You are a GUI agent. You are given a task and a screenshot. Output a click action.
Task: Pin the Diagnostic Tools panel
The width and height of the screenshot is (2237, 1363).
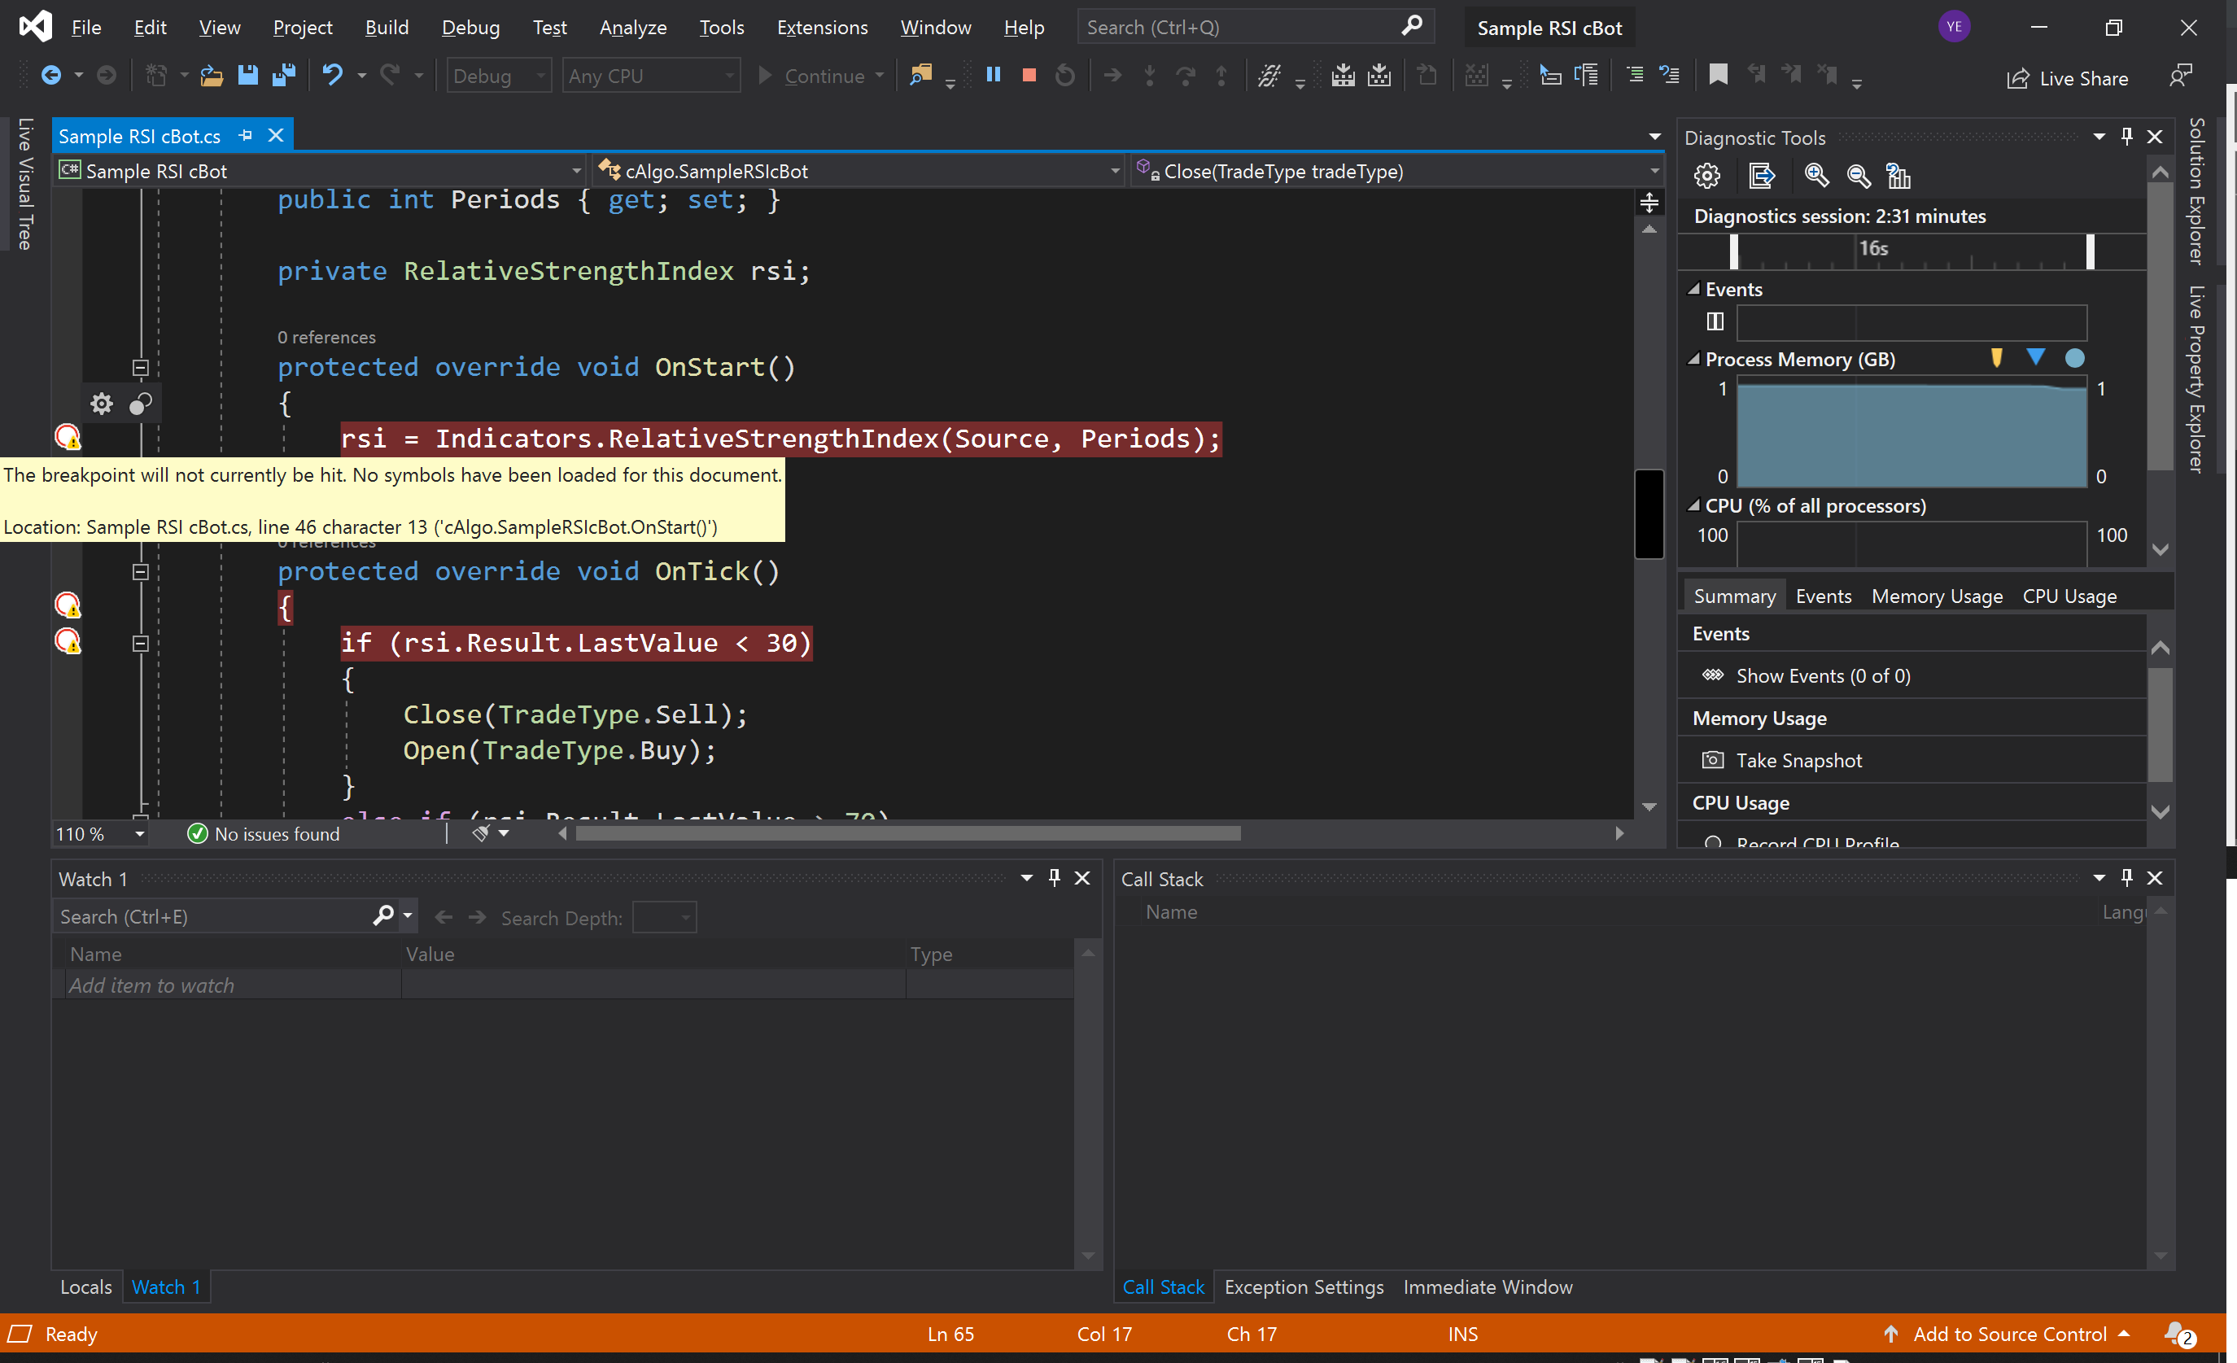[x=2126, y=138]
